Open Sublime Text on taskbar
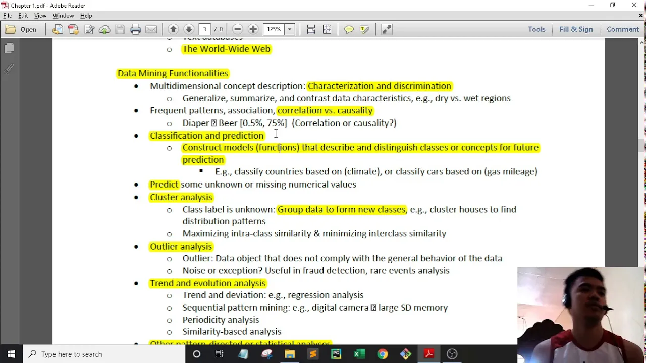646x363 pixels. [x=313, y=354]
